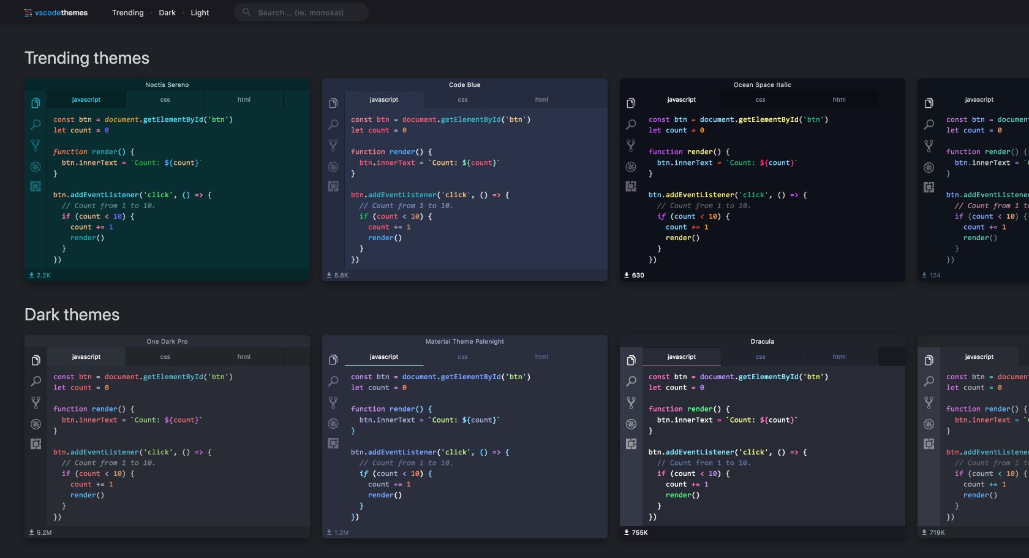Viewport: 1029px width, 558px height.
Task: Click the search icon in One Dark Pro sidebar
Action: click(35, 381)
